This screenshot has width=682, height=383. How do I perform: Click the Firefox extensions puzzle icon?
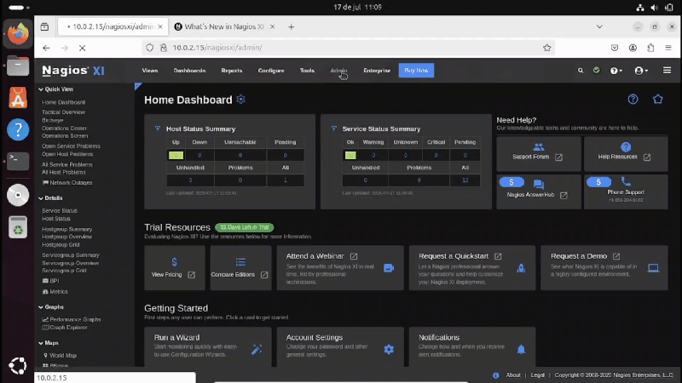pos(651,48)
